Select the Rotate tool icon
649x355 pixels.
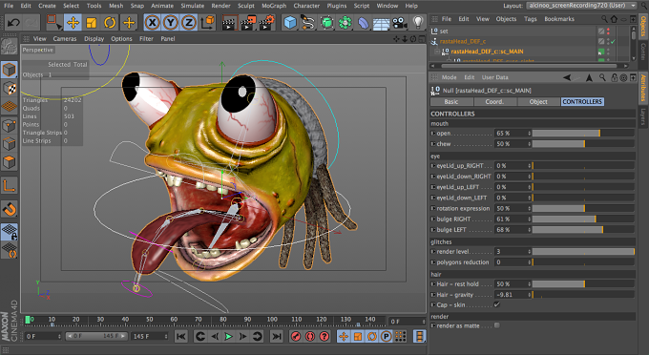[110, 22]
